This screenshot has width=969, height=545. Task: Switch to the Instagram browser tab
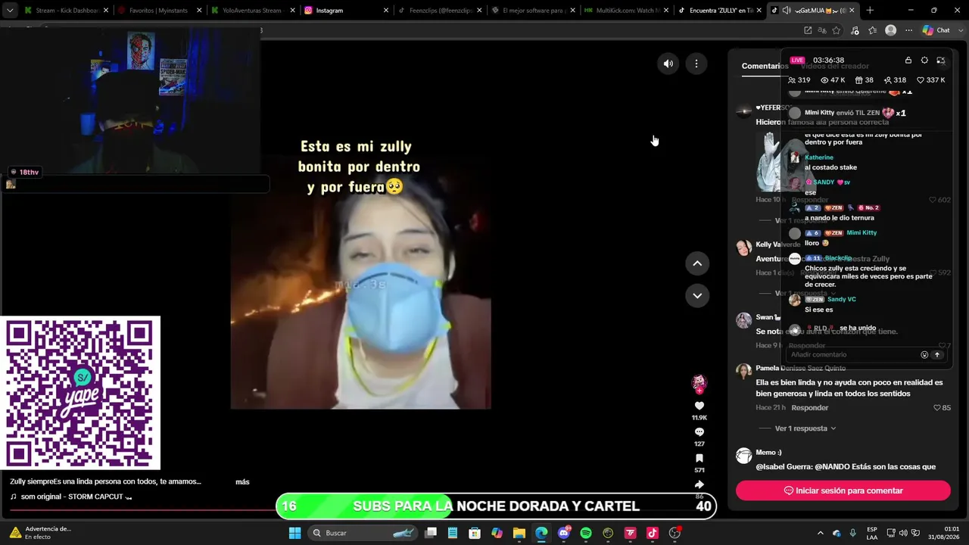tap(345, 11)
